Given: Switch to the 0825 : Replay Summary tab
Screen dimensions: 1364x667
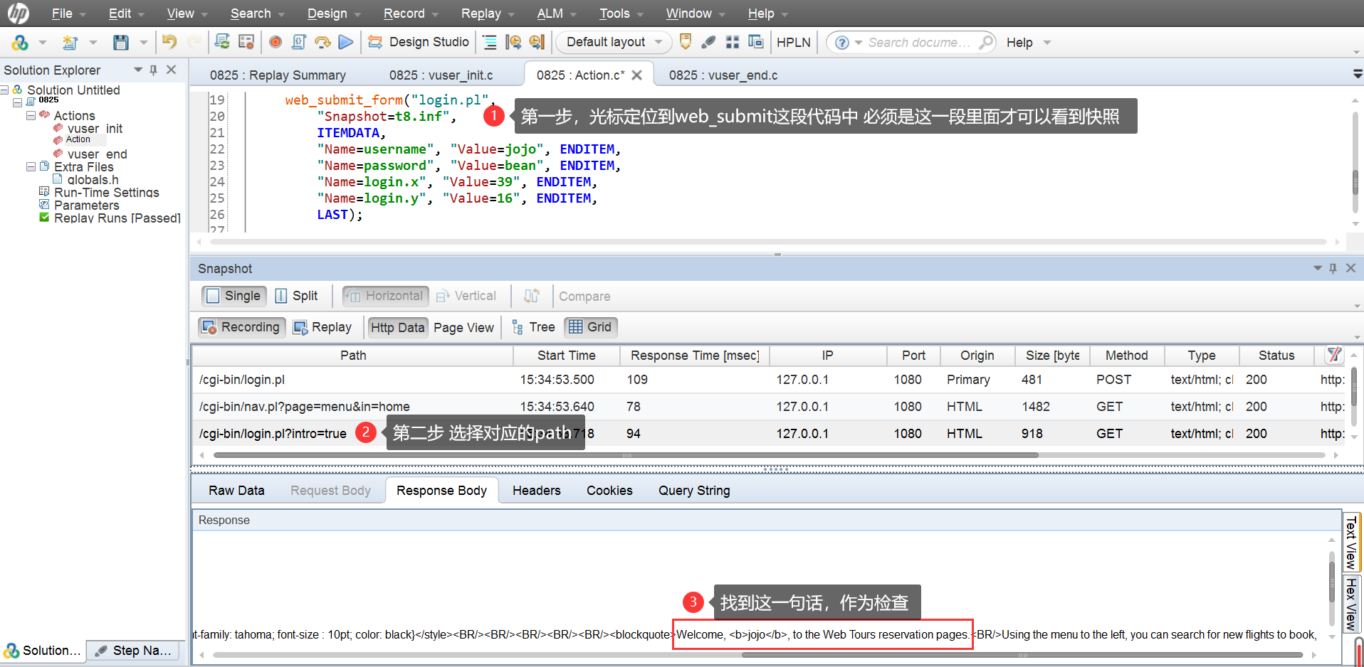Looking at the screenshot, I should coord(278,75).
